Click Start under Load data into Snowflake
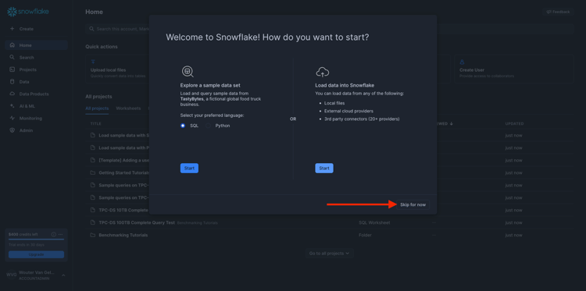586x291 pixels. click(x=324, y=169)
